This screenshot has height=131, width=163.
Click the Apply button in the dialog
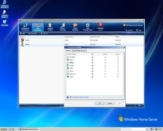(120, 103)
